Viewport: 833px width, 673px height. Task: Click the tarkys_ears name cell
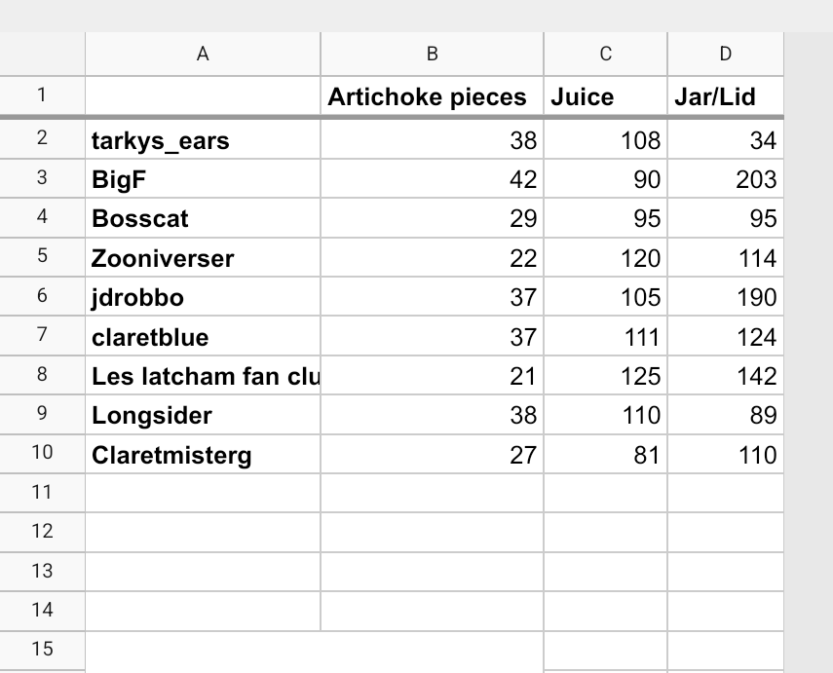point(203,140)
